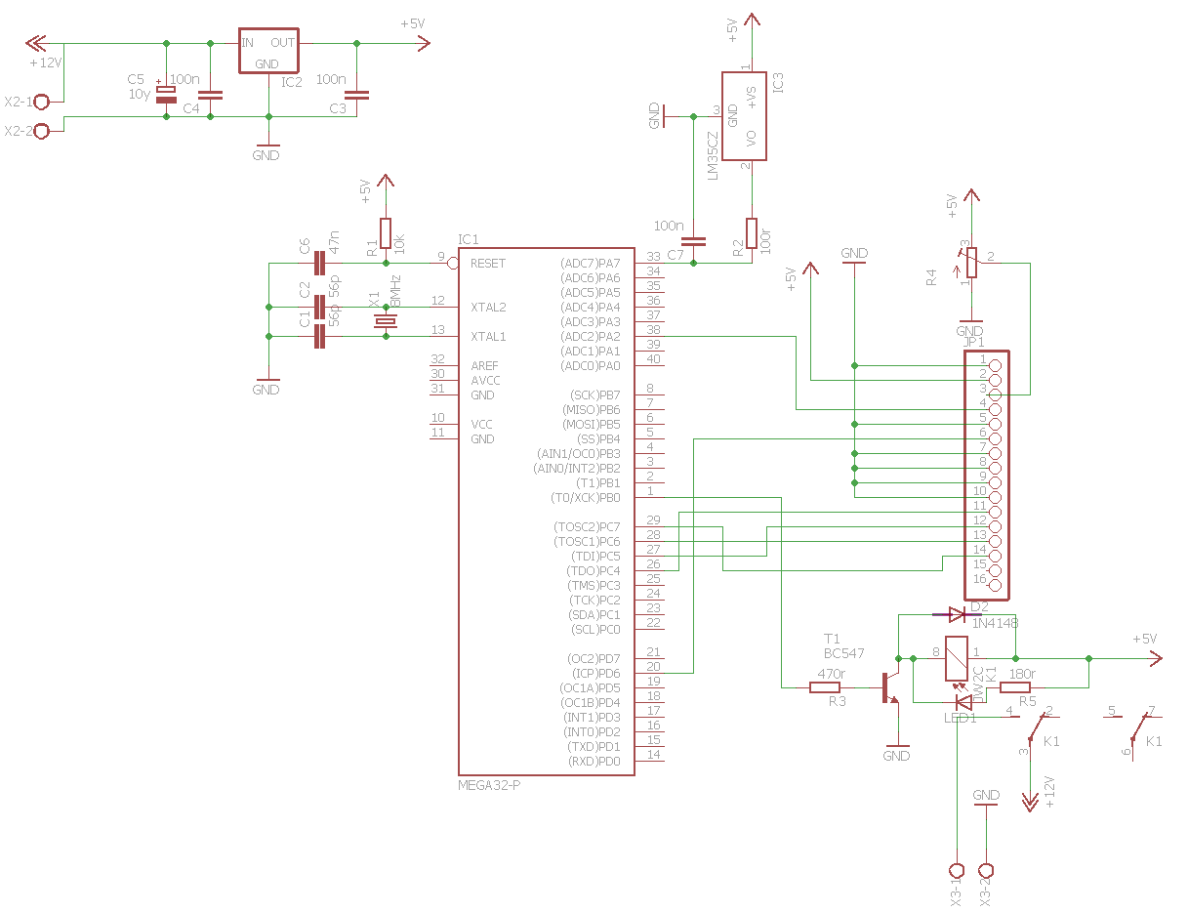Click the RESET pin label on IC1

tap(488, 264)
